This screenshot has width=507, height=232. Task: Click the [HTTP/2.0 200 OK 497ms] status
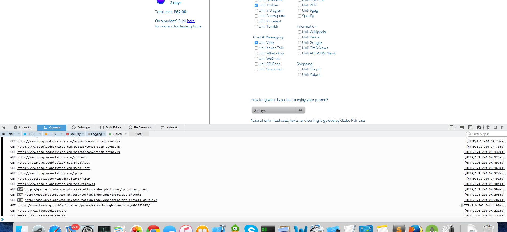point(485,163)
